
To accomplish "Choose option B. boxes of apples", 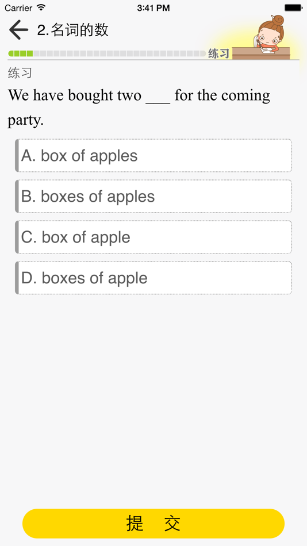I will pos(153,197).
